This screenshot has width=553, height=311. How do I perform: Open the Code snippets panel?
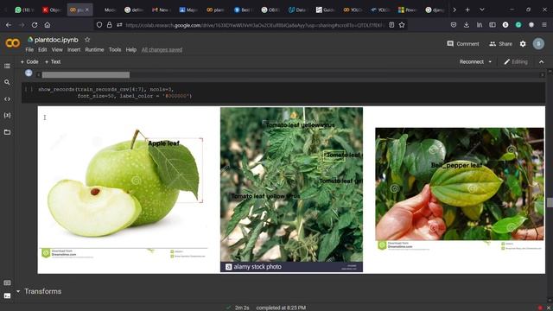pos(7,99)
